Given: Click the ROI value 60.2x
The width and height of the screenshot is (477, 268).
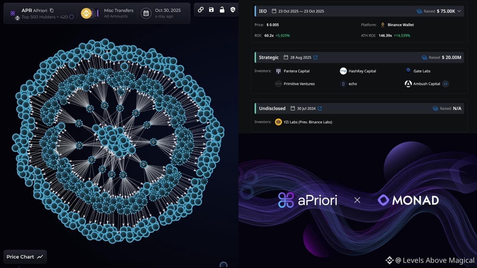Looking at the screenshot, I should pos(269,35).
